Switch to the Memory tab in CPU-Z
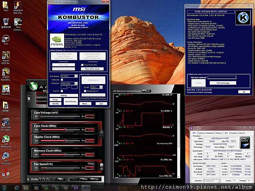The width and height of the screenshot is (255, 191). (219, 133)
